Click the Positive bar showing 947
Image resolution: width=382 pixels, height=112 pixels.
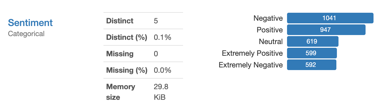coord(326,30)
